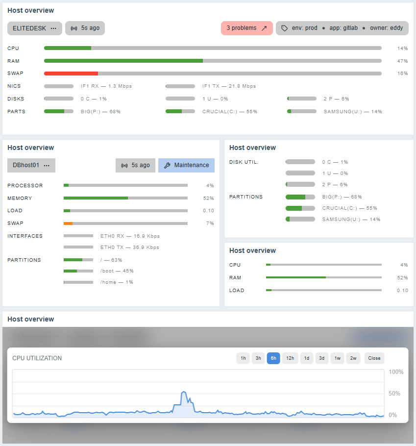Screen dimensions: 416x446
Task: Open the ELITEDESK host menu ellipsis
Action: point(53,28)
